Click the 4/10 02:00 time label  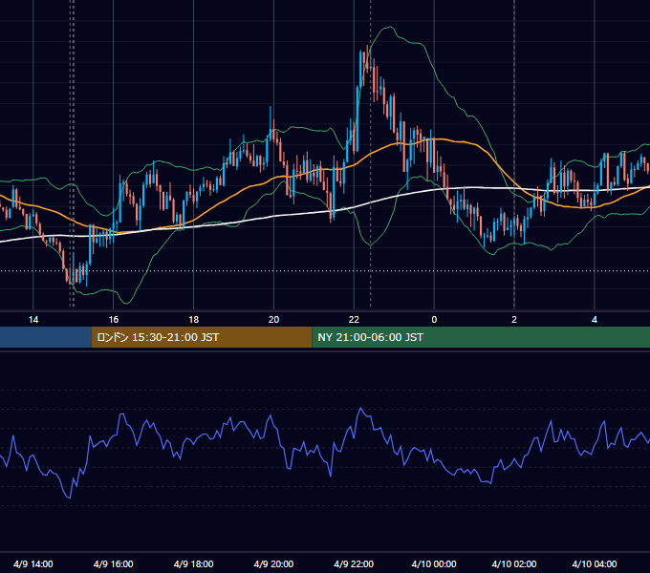[514, 563]
